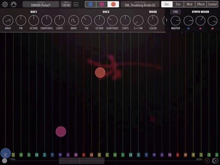Click the blue-dot mixer level knob

tap(188, 21)
